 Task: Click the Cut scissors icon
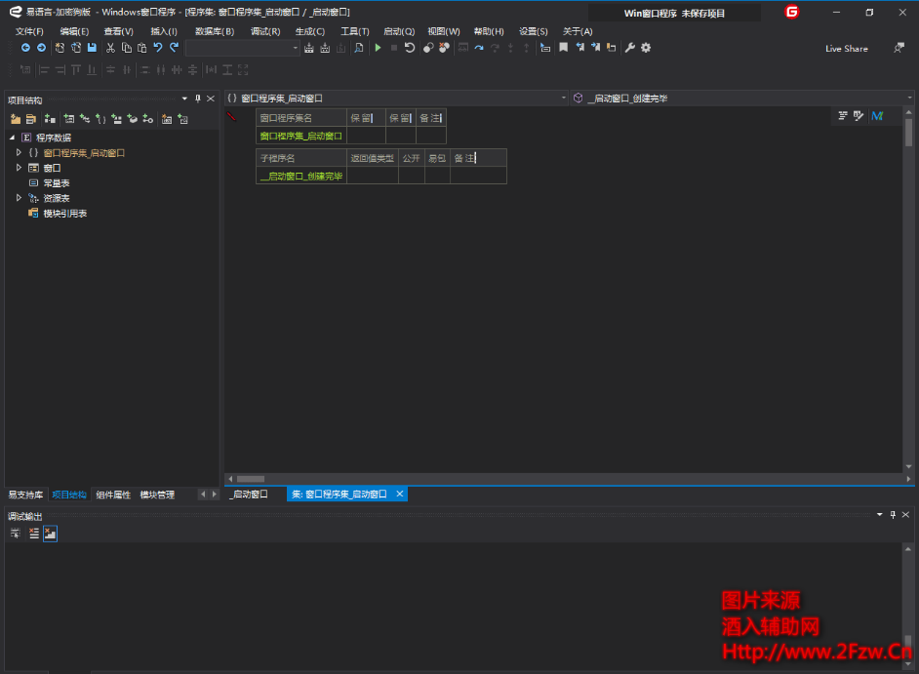click(110, 48)
